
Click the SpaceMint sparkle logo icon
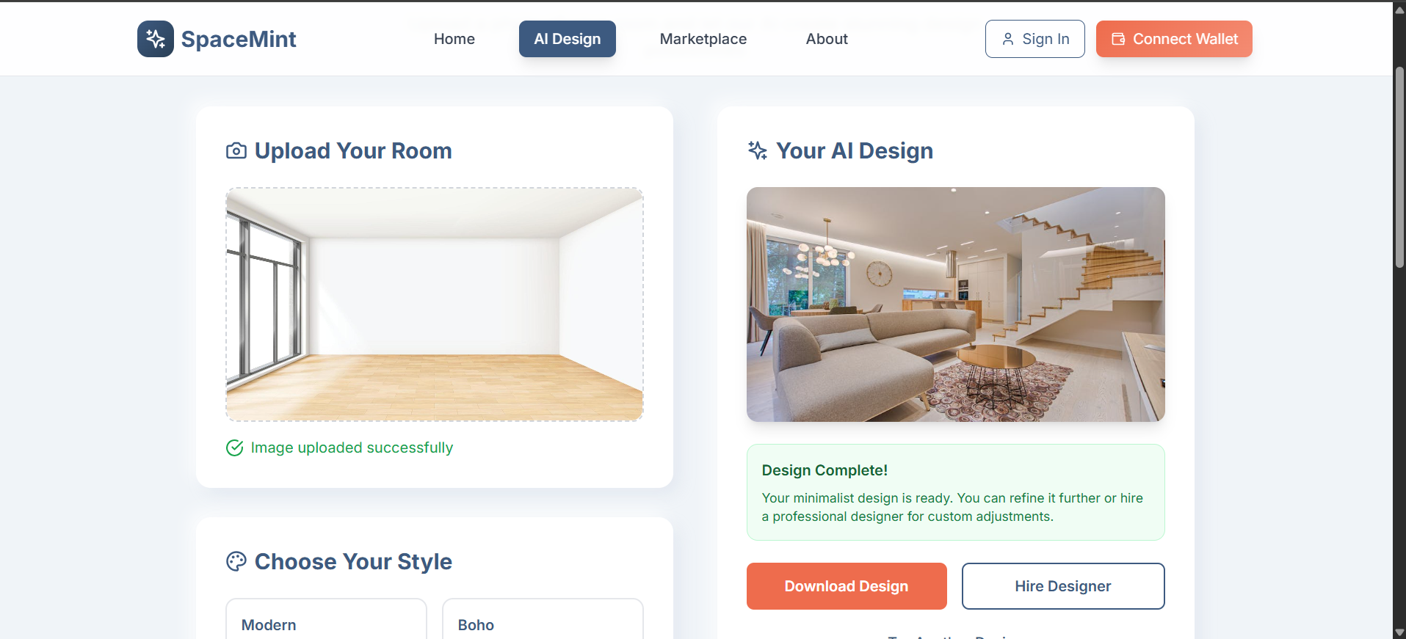tap(155, 39)
